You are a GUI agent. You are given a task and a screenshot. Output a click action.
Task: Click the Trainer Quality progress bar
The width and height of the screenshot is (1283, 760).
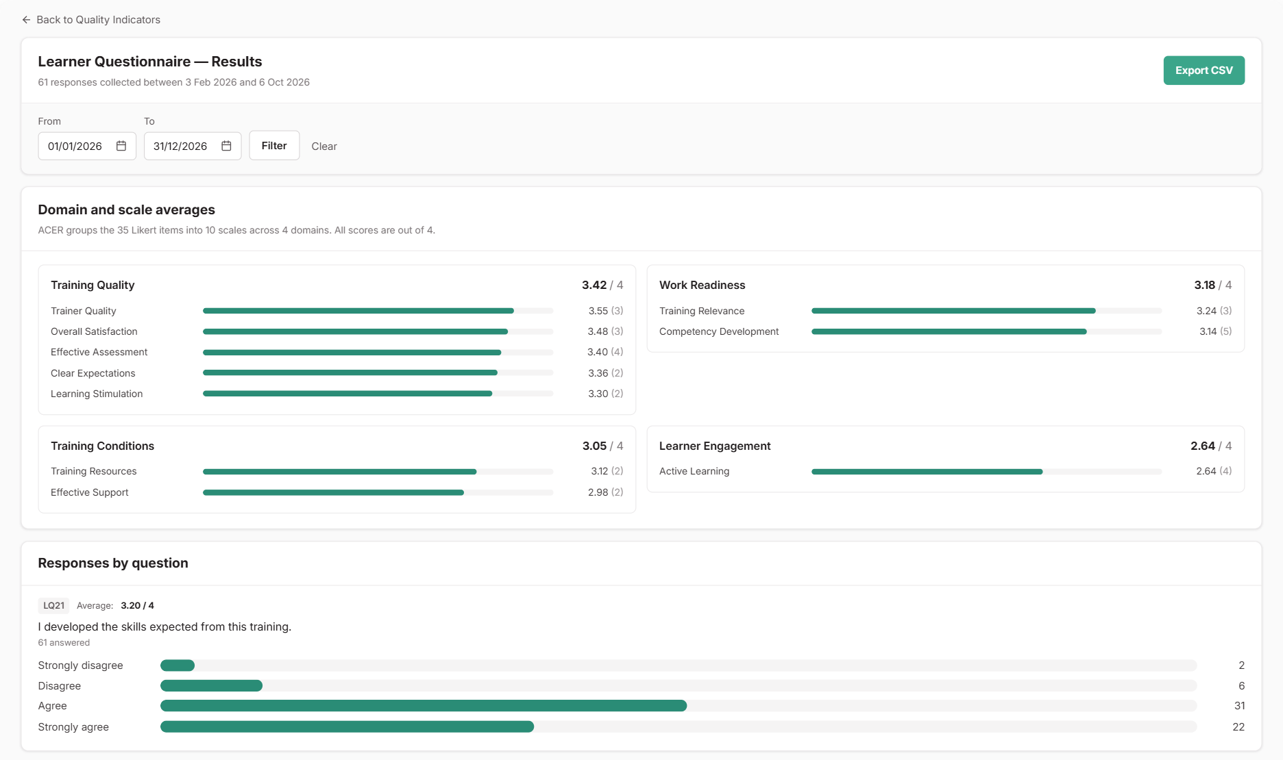pyautogui.click(x=378, y=311)
